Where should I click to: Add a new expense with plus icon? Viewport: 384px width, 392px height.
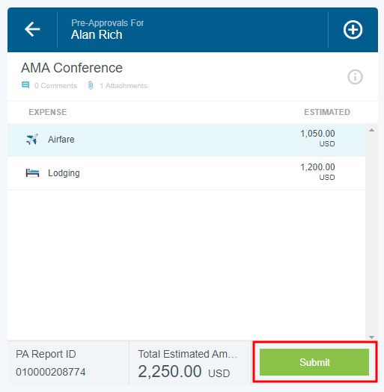pyautogui.click(x=353, y=30)
